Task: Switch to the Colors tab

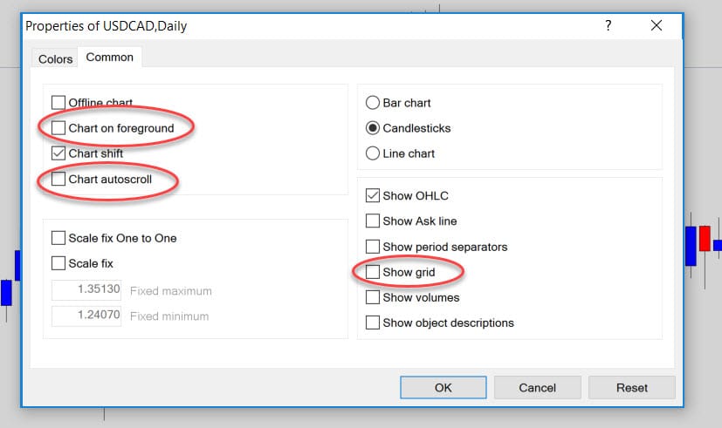Action: [55, 59]
